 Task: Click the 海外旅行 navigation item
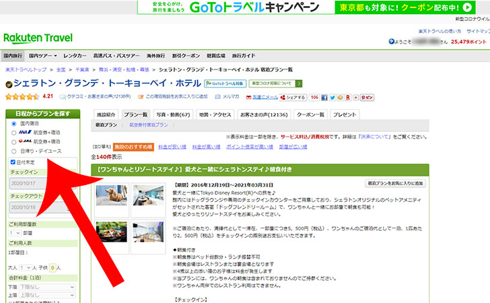(x=155, y=56)
